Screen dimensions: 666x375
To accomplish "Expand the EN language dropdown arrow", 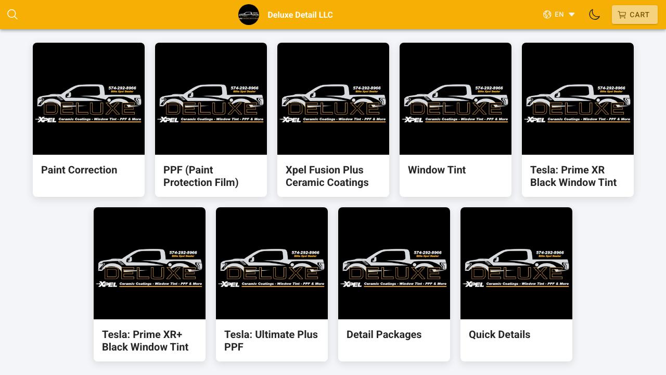I will (x=571, y=15).
